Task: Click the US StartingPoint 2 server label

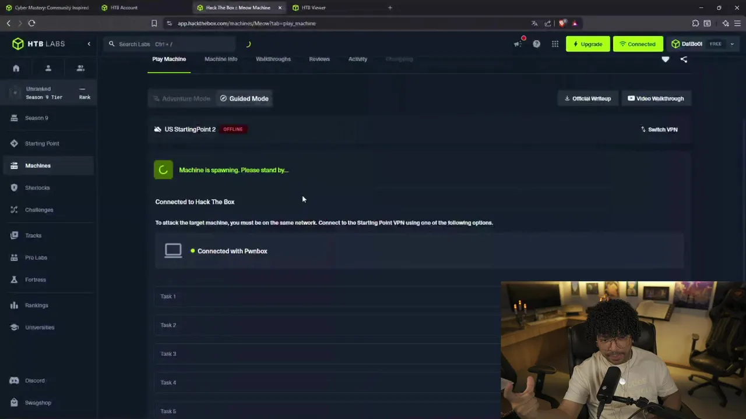Action: [x=190, y=129]
